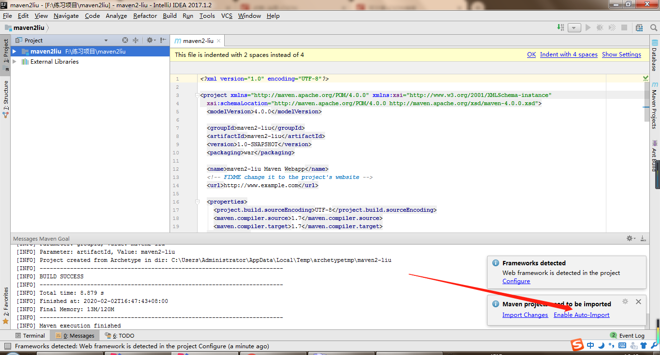Click the Run with Coverage icon

tap(612, 28)
